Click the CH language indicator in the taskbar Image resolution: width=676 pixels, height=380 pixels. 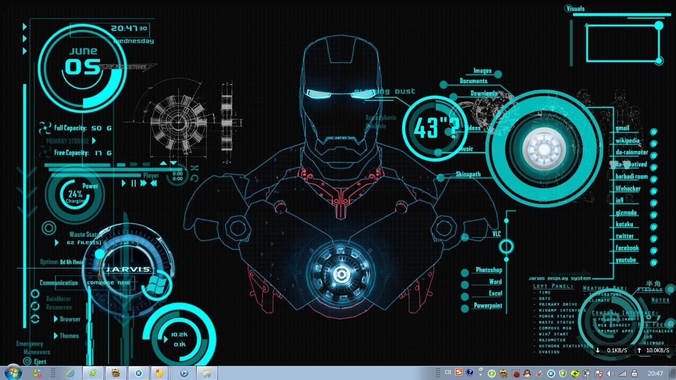point(448,373)
